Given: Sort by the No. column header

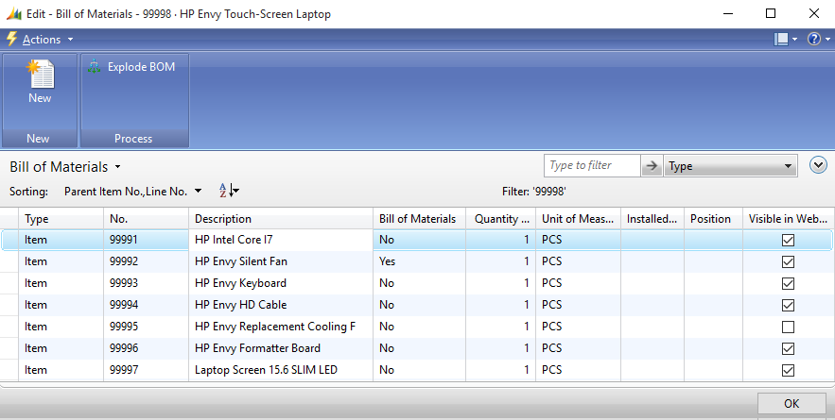Looking at the screenshot, I should [x=146, y=219].
